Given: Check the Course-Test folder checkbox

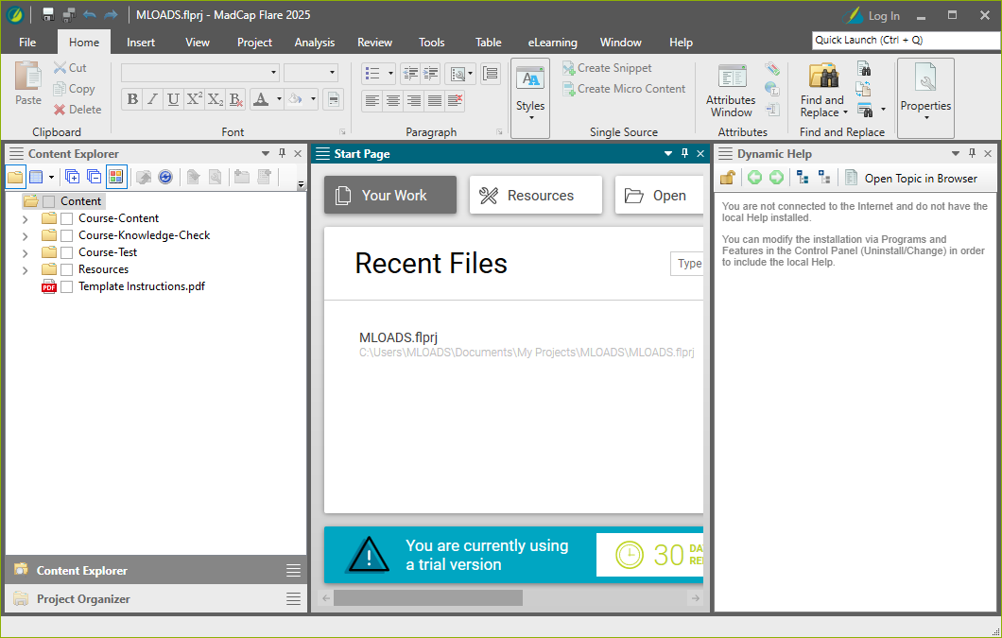Looking at the screenshot, I should coord(66,252).
